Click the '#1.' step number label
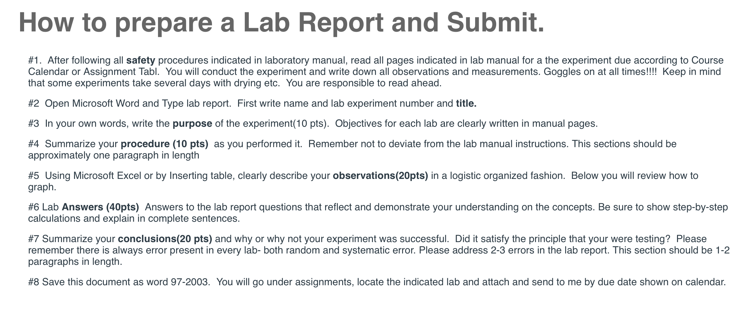Screen dimensions: 752x317 coord(35,61)
